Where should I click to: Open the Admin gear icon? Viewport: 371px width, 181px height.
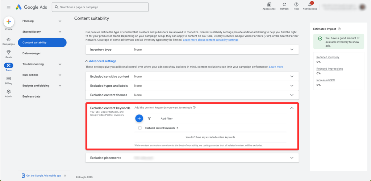click(9, 91)
